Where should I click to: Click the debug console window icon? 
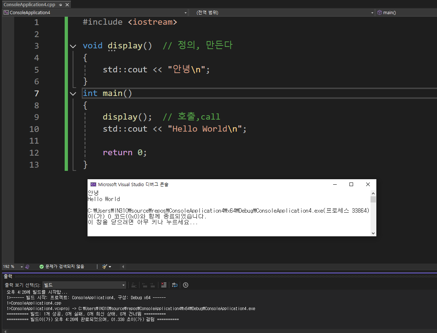pyautogui.click(x=93, y=184)
